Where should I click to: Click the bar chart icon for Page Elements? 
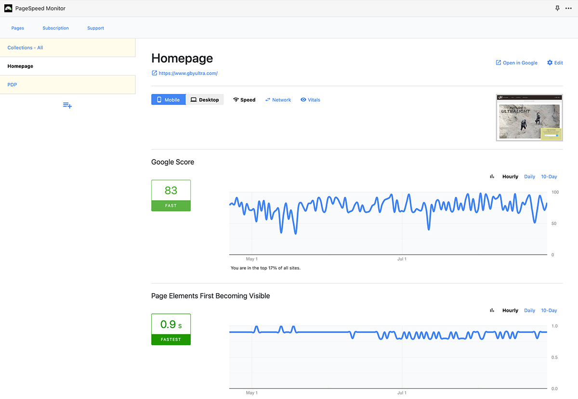(492, 310)
